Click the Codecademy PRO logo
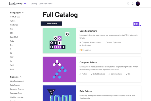The width and height of the screenshot is (151, 101). click(x=18, y=4)
